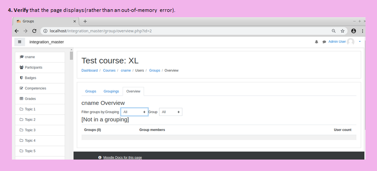377x171 pixels.
Task: Go to Topic 4 in sidebar
Action: click(x=40, y=141)
